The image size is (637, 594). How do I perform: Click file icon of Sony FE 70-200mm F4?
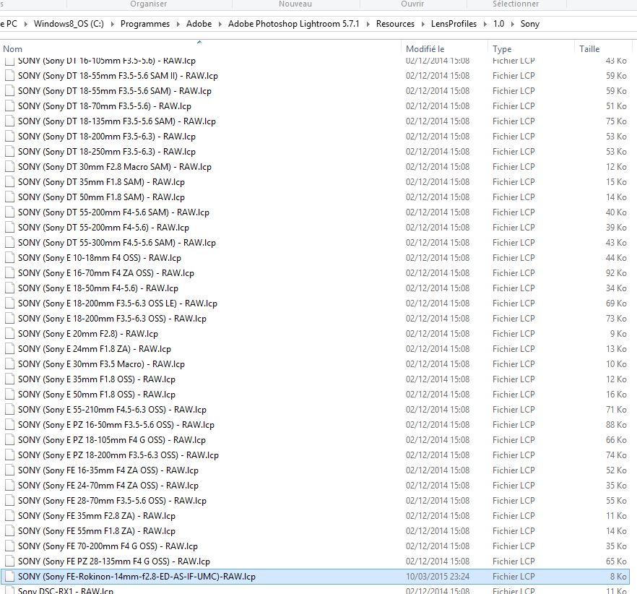[x=10, y=546]
